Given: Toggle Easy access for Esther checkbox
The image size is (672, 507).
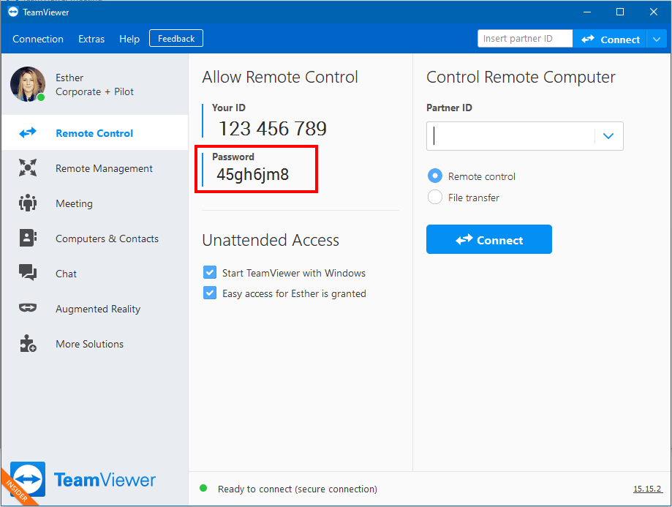Looking at the screenshot, I should [210, 293].
